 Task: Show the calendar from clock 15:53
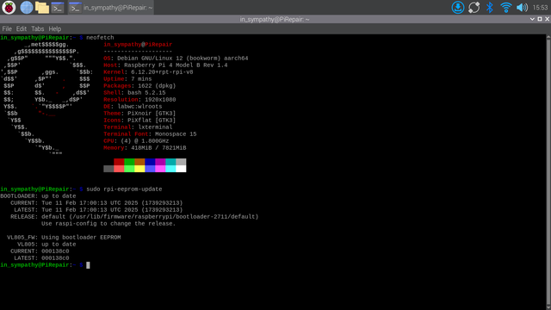point(540,8)
